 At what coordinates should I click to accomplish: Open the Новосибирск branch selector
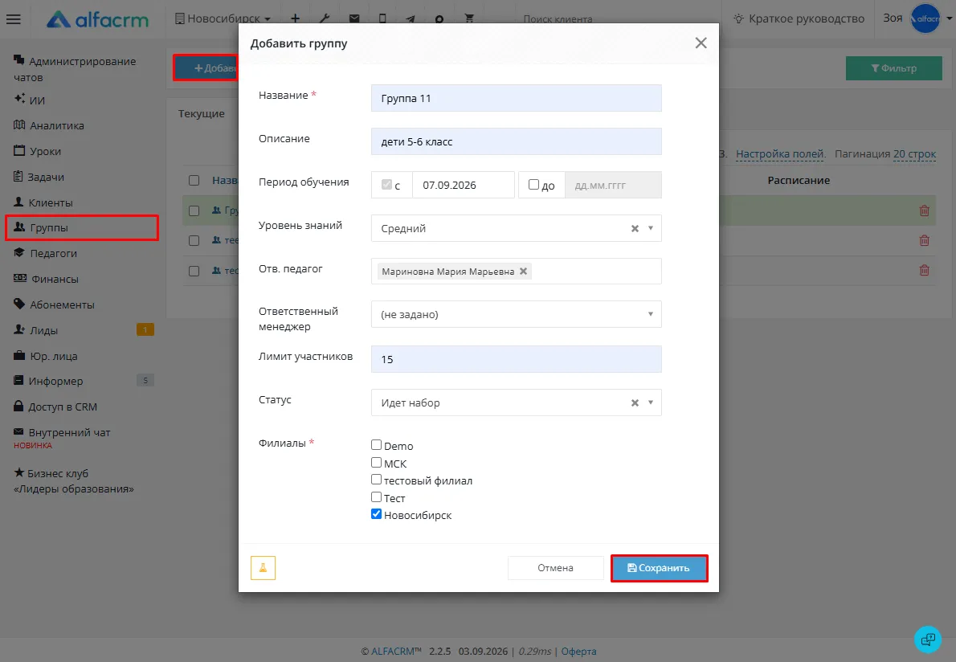[223, 19]
